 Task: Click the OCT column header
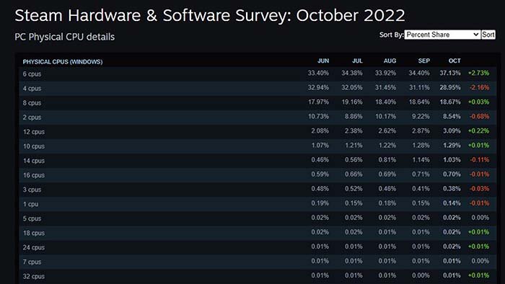coord(454,61)
